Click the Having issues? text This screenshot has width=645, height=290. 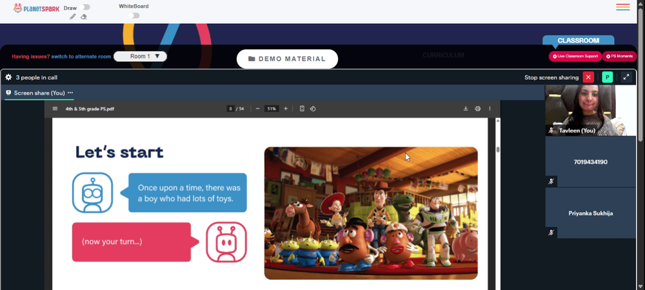[x=31, y=57]
